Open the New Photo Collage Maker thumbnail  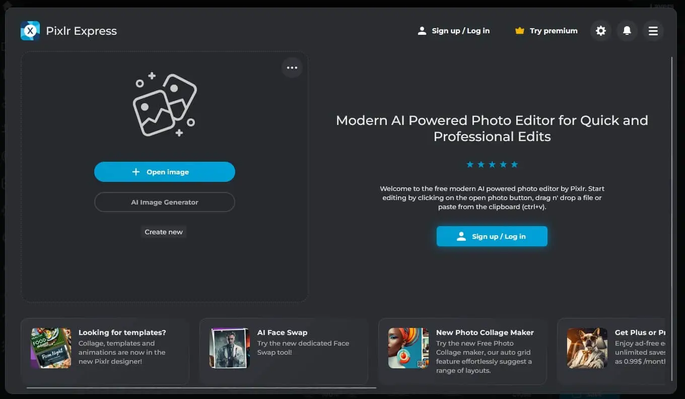(408, 348)
